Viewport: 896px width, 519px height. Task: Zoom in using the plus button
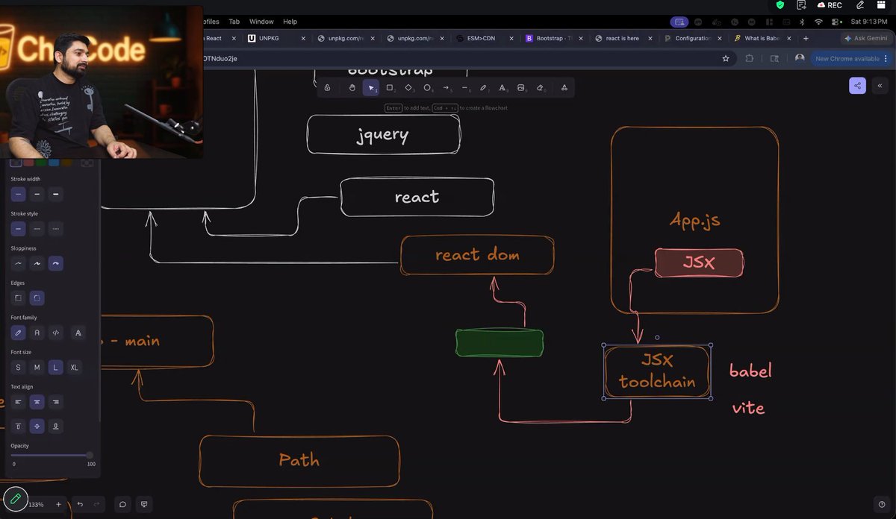click(58, 504)
